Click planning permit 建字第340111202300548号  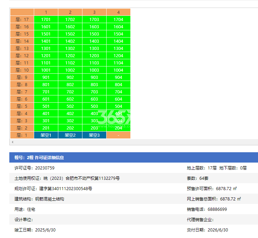point(66,188)
